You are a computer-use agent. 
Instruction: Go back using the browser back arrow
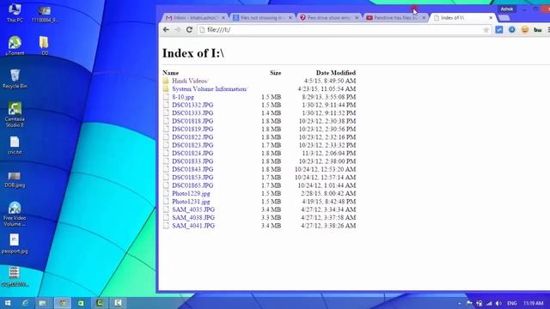pyautogui.click(x=166, y=30)
